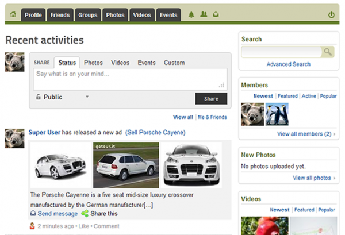
Task: Select the Events share tab
Action: point(147,63)
